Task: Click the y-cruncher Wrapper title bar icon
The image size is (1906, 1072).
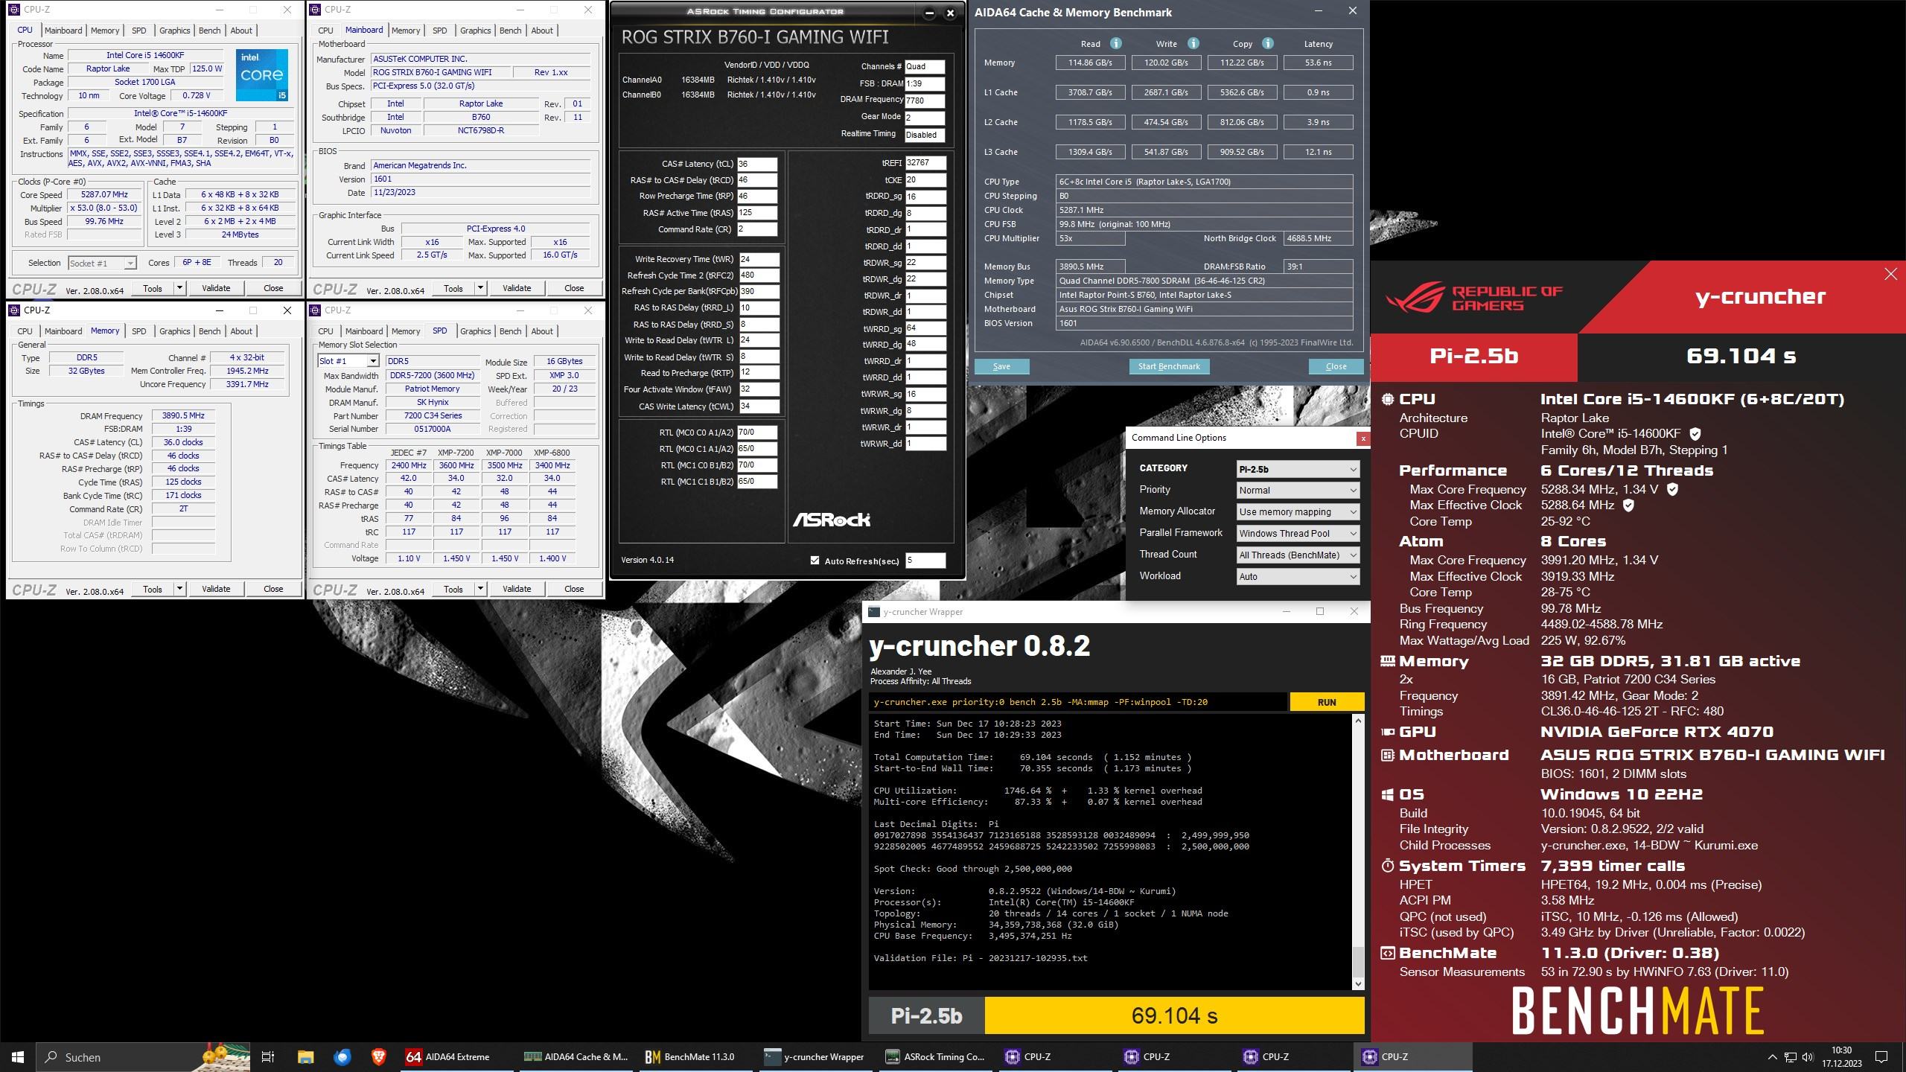Action: point(873,612)
